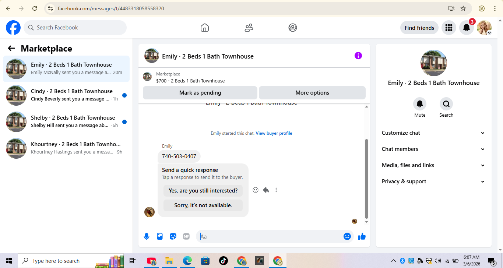Screen dimensions: 503x268
Task: Open the Notifications bell
Action: pyautogui.click(x=466, y=28)
